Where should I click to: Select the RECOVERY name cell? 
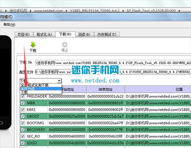pyautogui.click(x=37, y=130)
